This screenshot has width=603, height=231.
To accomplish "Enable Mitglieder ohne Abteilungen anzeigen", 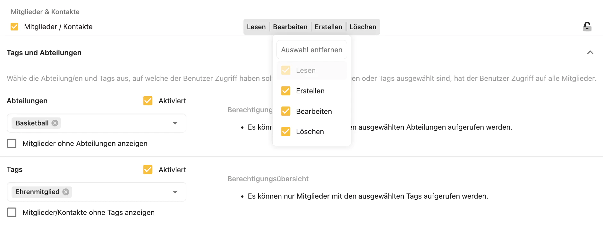I will [x=12, y=143].
